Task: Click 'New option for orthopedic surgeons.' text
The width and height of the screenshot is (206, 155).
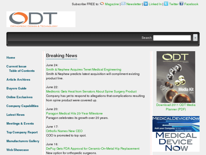Action: [71, 153]
